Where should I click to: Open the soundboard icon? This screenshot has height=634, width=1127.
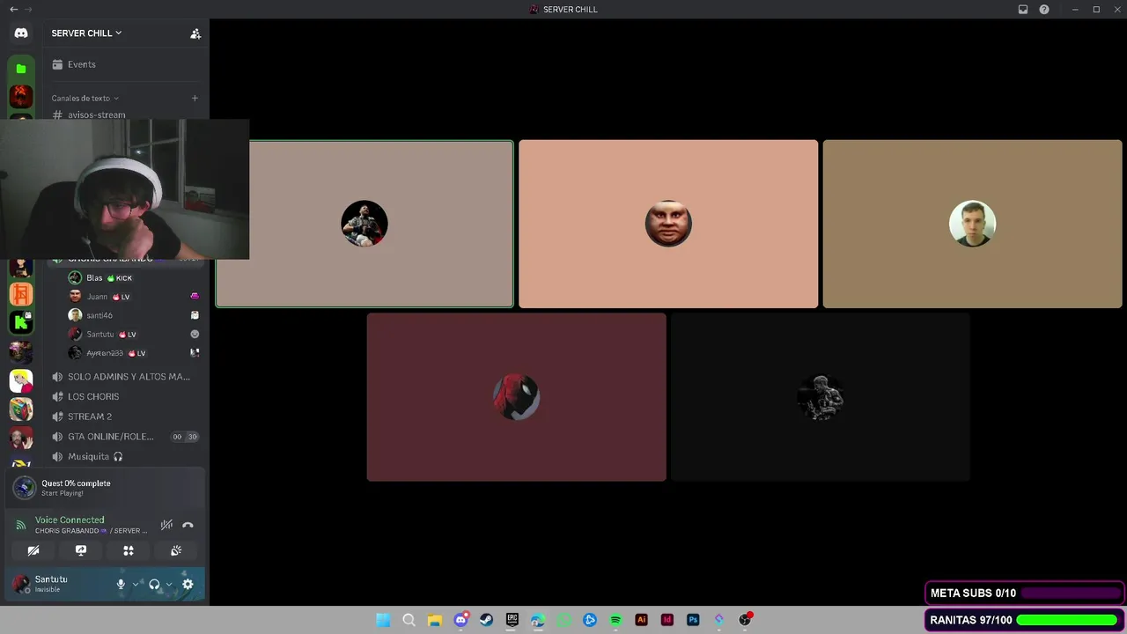pyautogui.click(x=176, y=550)
